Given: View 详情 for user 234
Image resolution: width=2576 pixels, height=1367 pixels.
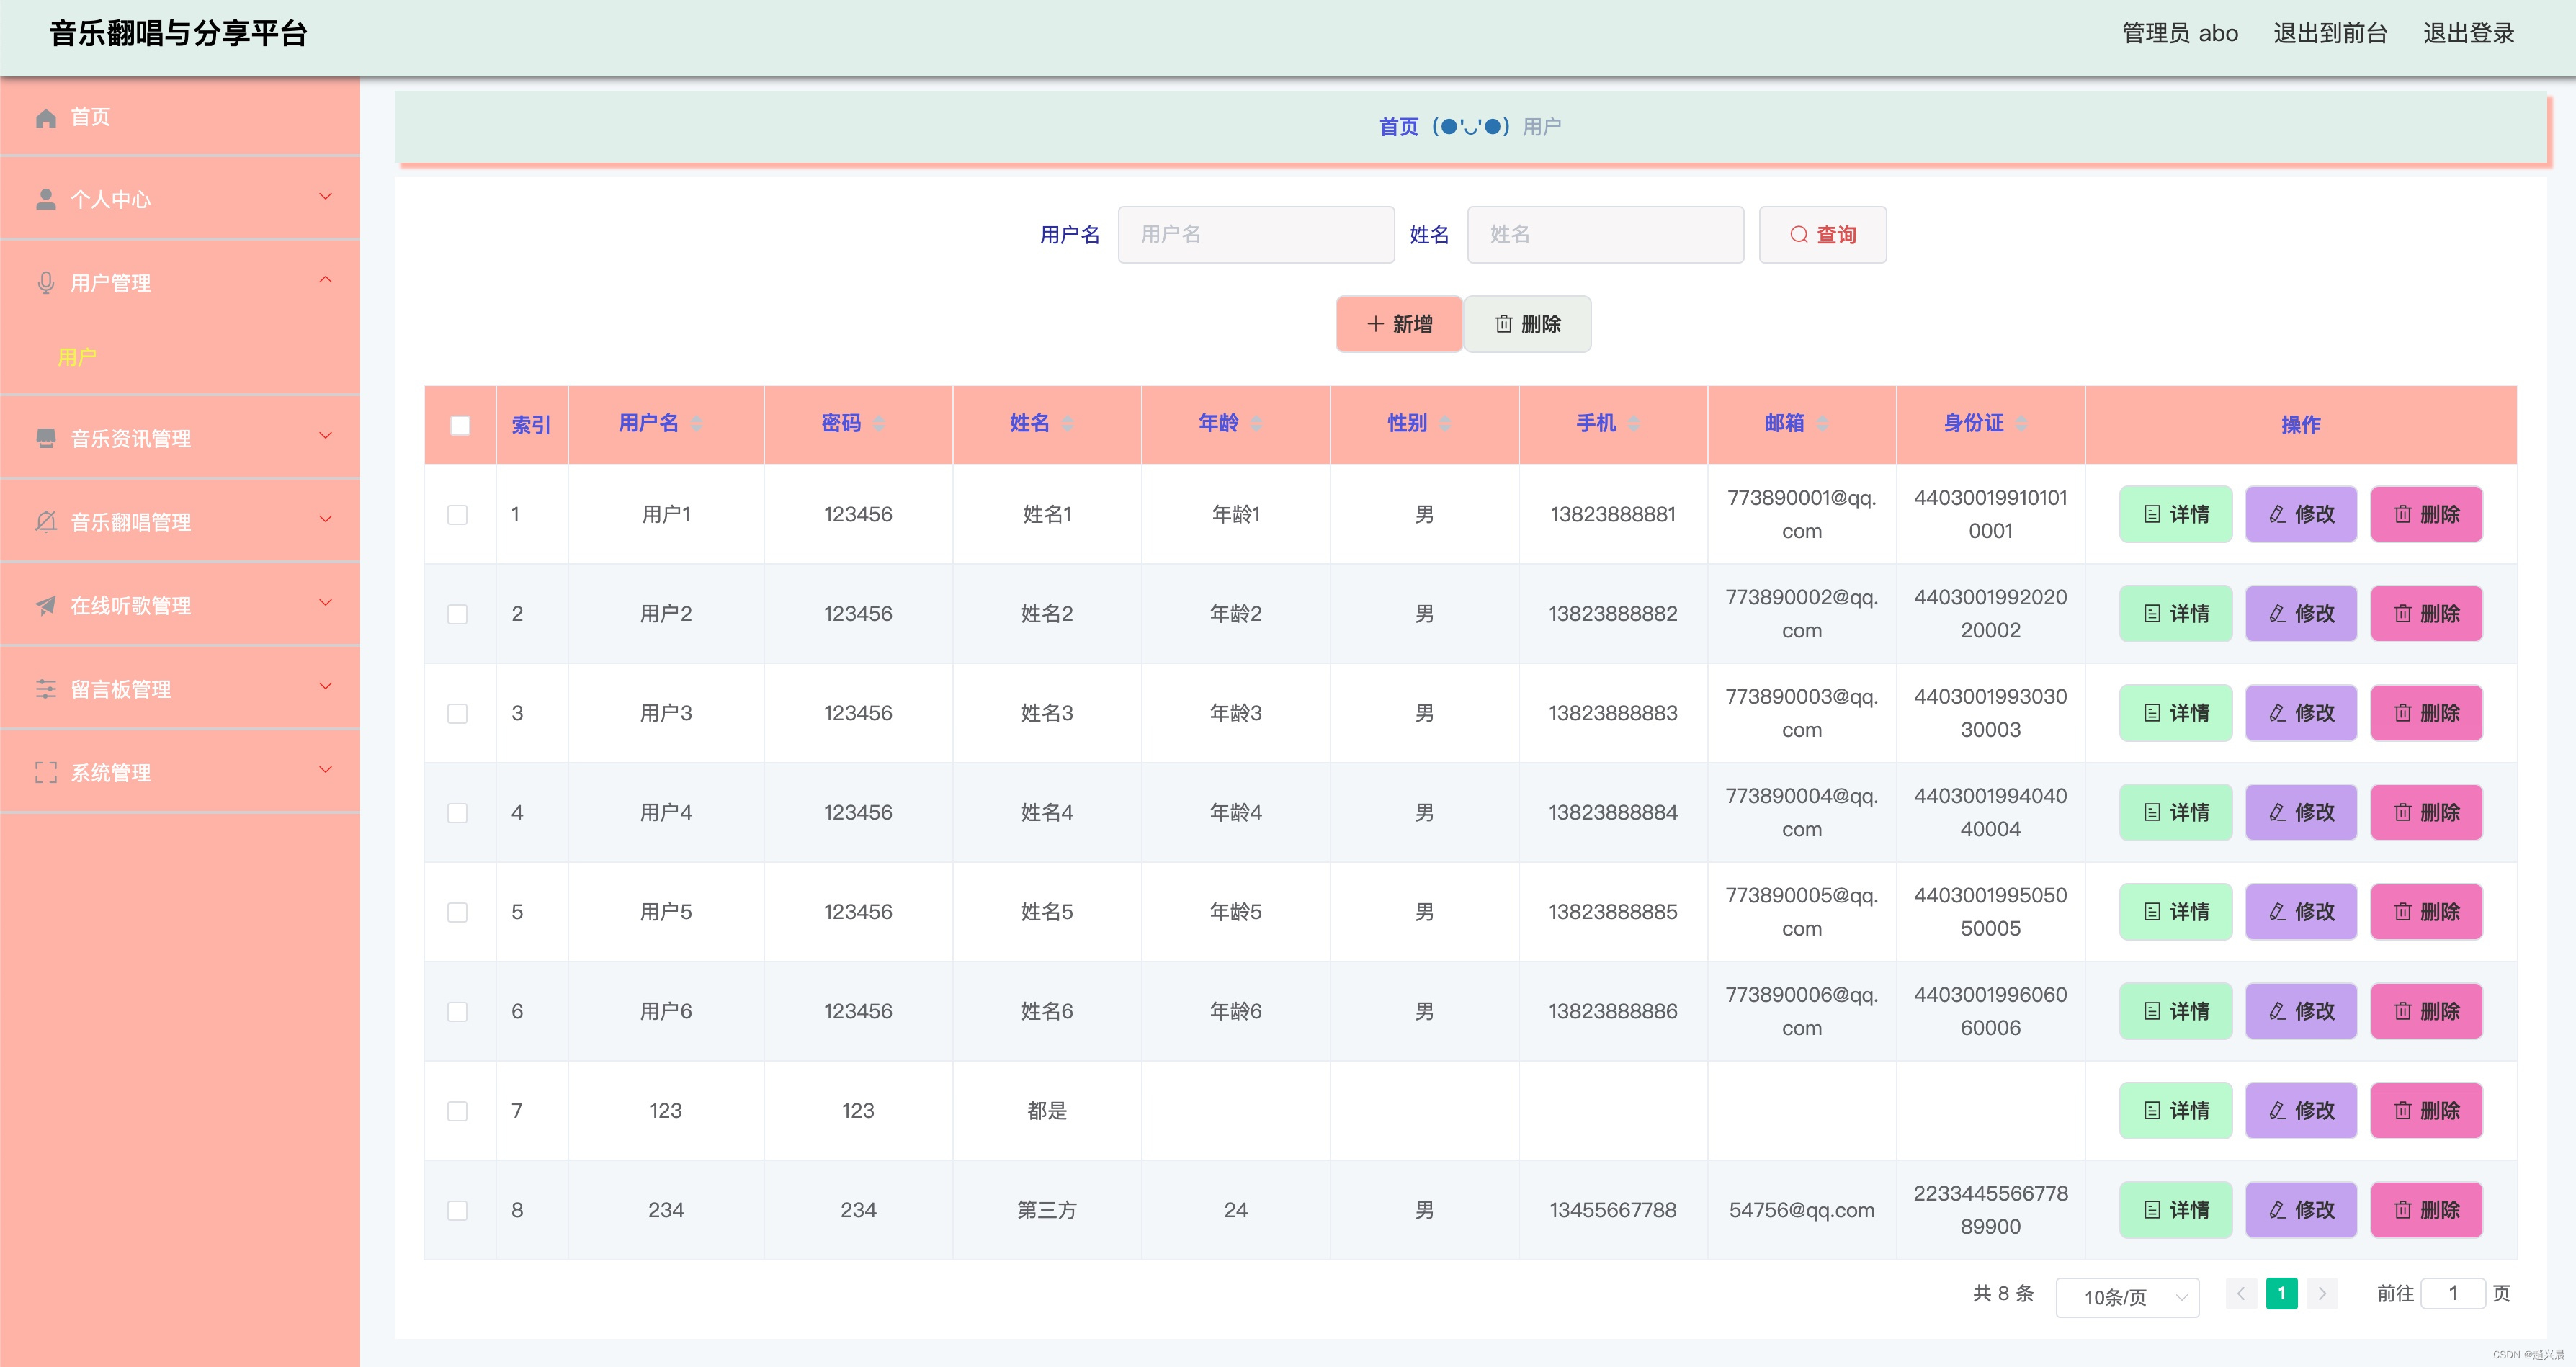Looking at the screenshot, I should [x=2175, y=1210].
